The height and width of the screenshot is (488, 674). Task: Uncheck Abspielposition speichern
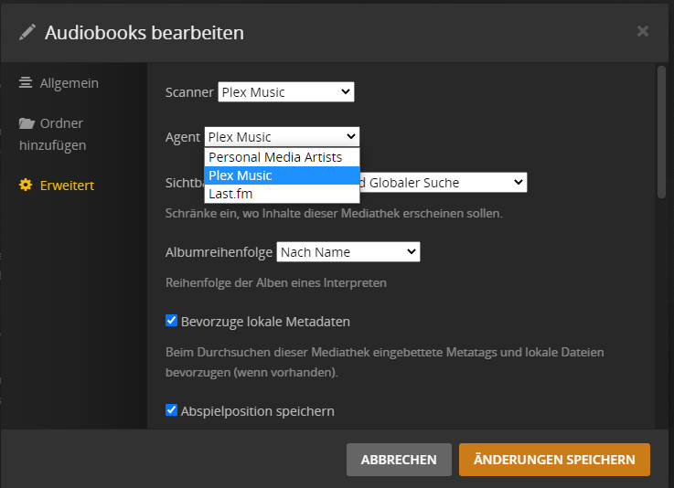pyautogui.click(x=172, y=409)
